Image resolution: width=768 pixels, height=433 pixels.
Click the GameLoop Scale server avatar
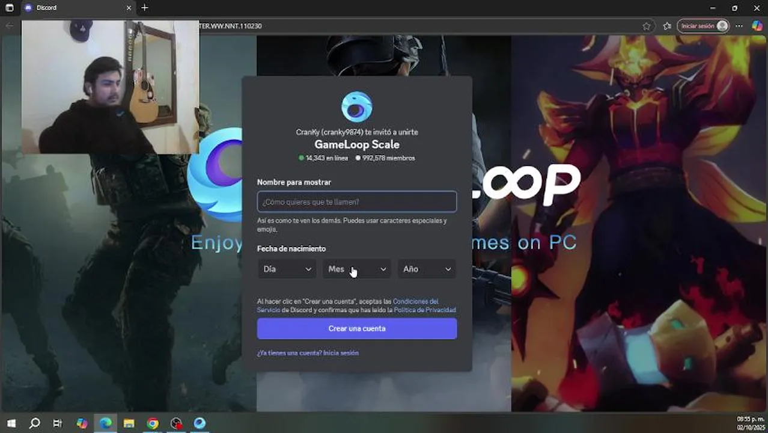[x=357, y=106]
